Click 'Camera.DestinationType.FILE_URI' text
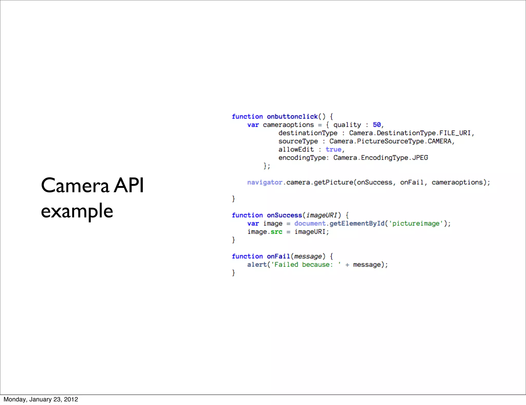Screen dimensions: 526x405 (x=410, y=133)
